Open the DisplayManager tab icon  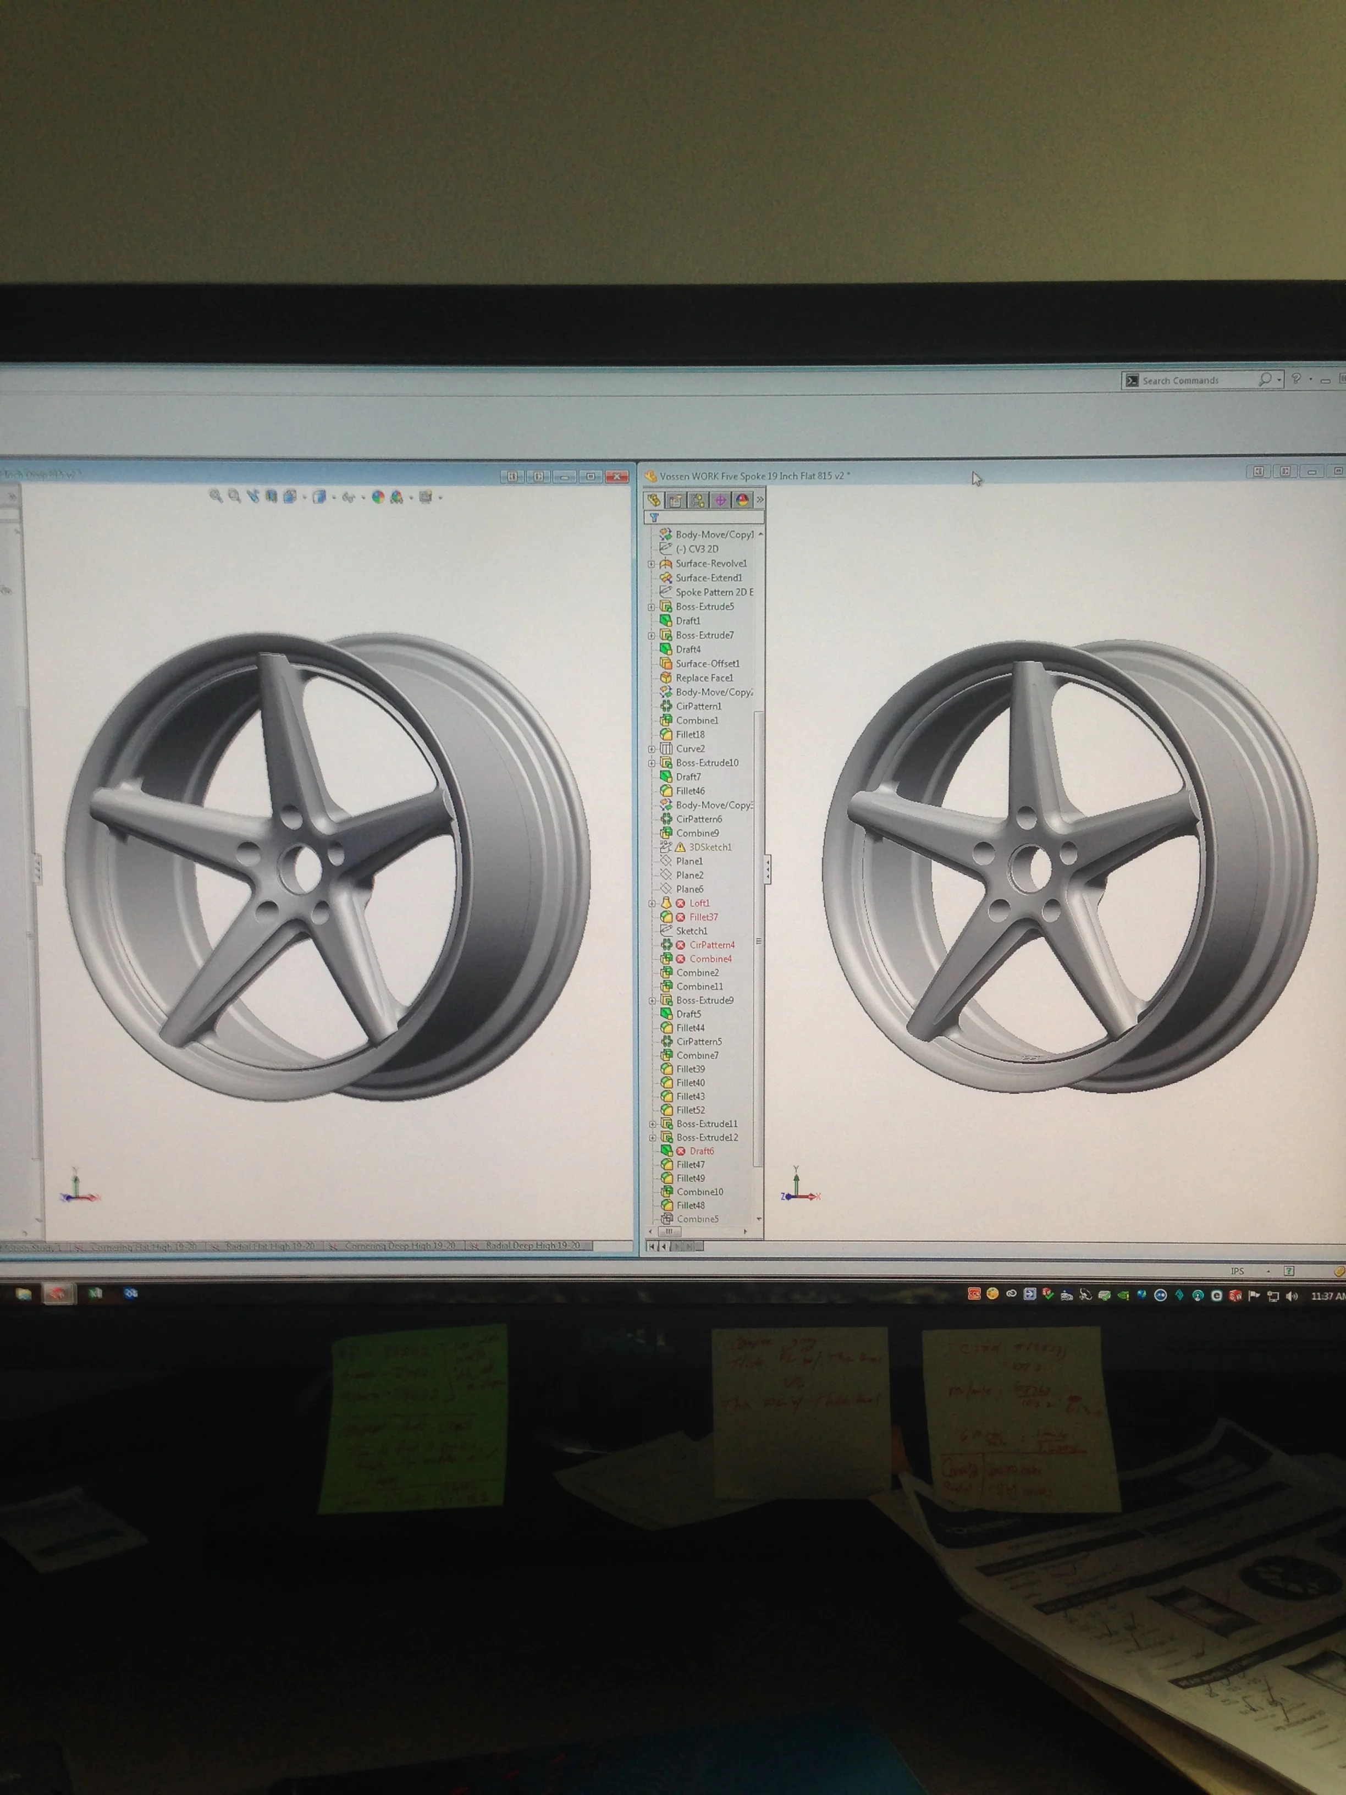[x=742, y=500]
